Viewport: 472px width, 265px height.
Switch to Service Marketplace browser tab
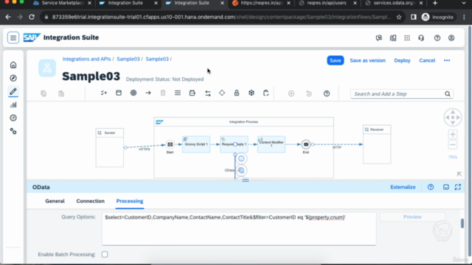pyautogui.click(x=63, y=3)
